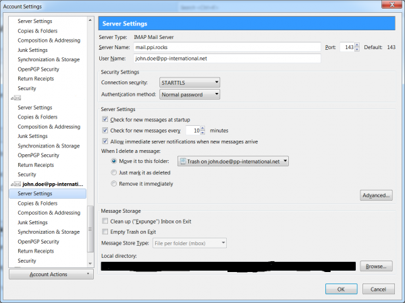
Task: Enable Empty Trash on Exit
Action: (x=105, y=231)
